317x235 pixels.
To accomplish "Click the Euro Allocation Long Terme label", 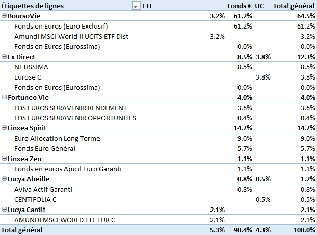I will click(x=57, y=138).
